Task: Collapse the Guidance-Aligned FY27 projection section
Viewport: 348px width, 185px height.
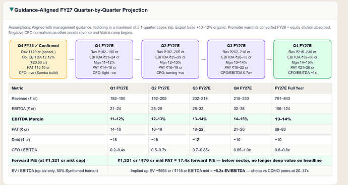Action: point(11,10)
